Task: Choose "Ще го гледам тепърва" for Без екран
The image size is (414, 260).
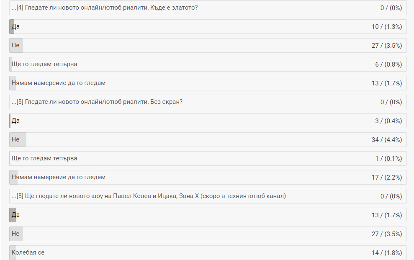Action: pyautogui.click(x=44, y=159)
